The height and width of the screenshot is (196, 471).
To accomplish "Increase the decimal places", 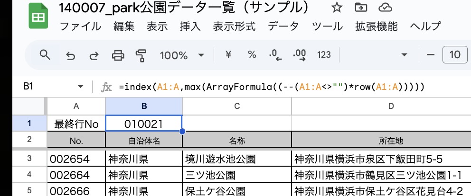I will tap(300, 55).
